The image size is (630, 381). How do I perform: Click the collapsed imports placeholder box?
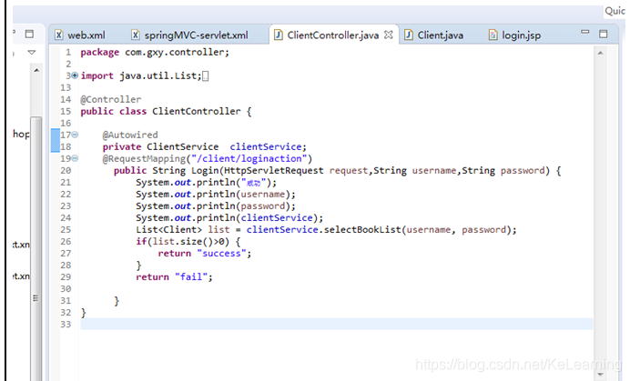(206, 75)
